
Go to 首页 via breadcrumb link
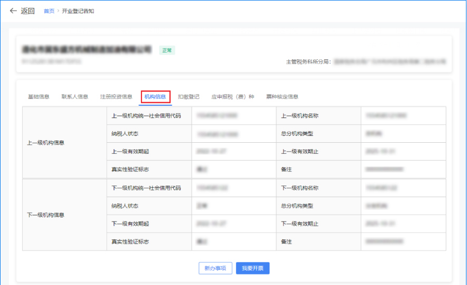click(x=49, y=11)
